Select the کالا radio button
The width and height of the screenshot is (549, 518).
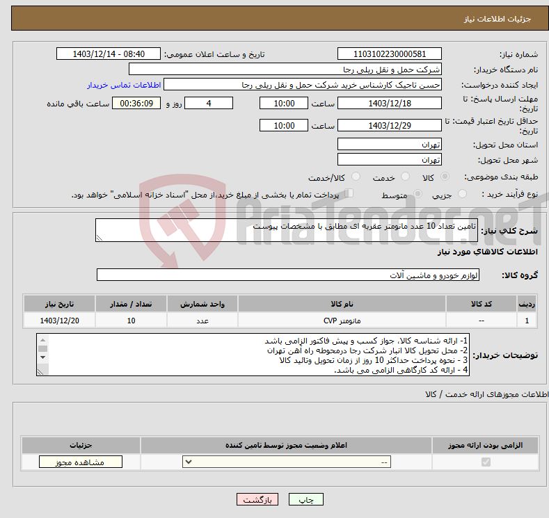tap(445, 177)
